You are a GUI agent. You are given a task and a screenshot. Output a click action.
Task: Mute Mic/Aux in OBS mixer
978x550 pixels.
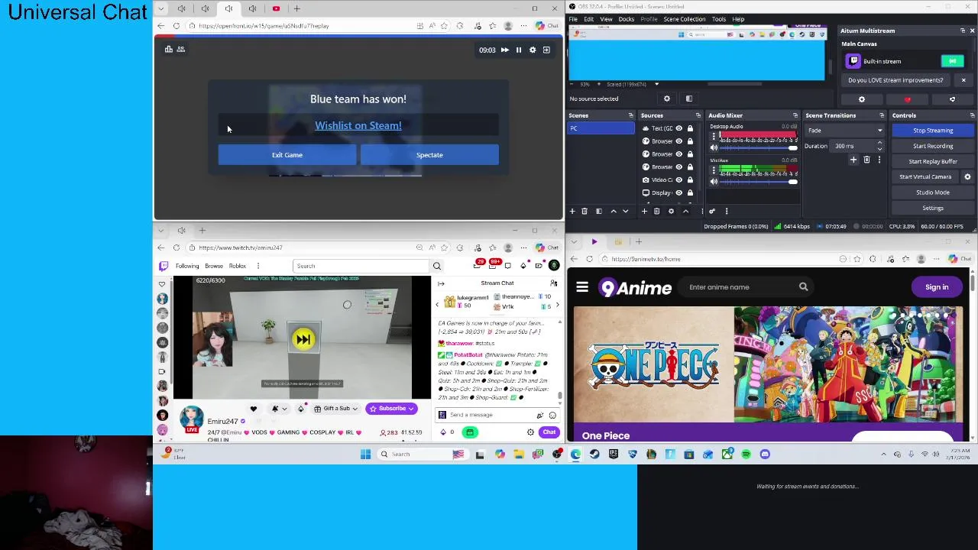(714, 182)
